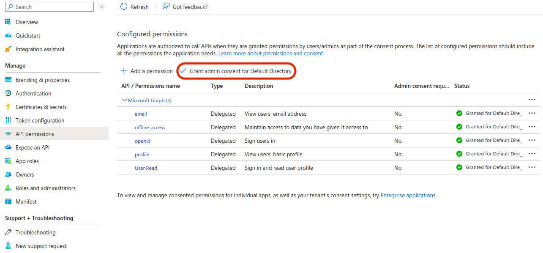Click the Troubleshooting wrench icon
The height and width of the screenshot is (253, 543).
(x=8, y=232)
